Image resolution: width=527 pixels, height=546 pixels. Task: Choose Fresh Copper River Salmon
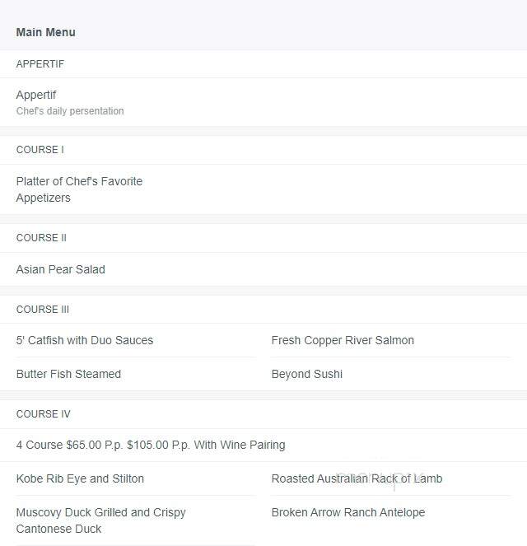pyautogui.click(x=343, y=340)
